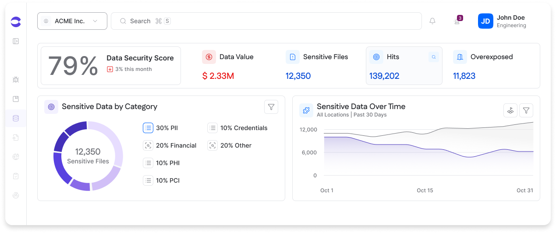The width and height of the screenshot is (556, 233).
Task: Click the 3% this month text
Action: click(134, 69)
